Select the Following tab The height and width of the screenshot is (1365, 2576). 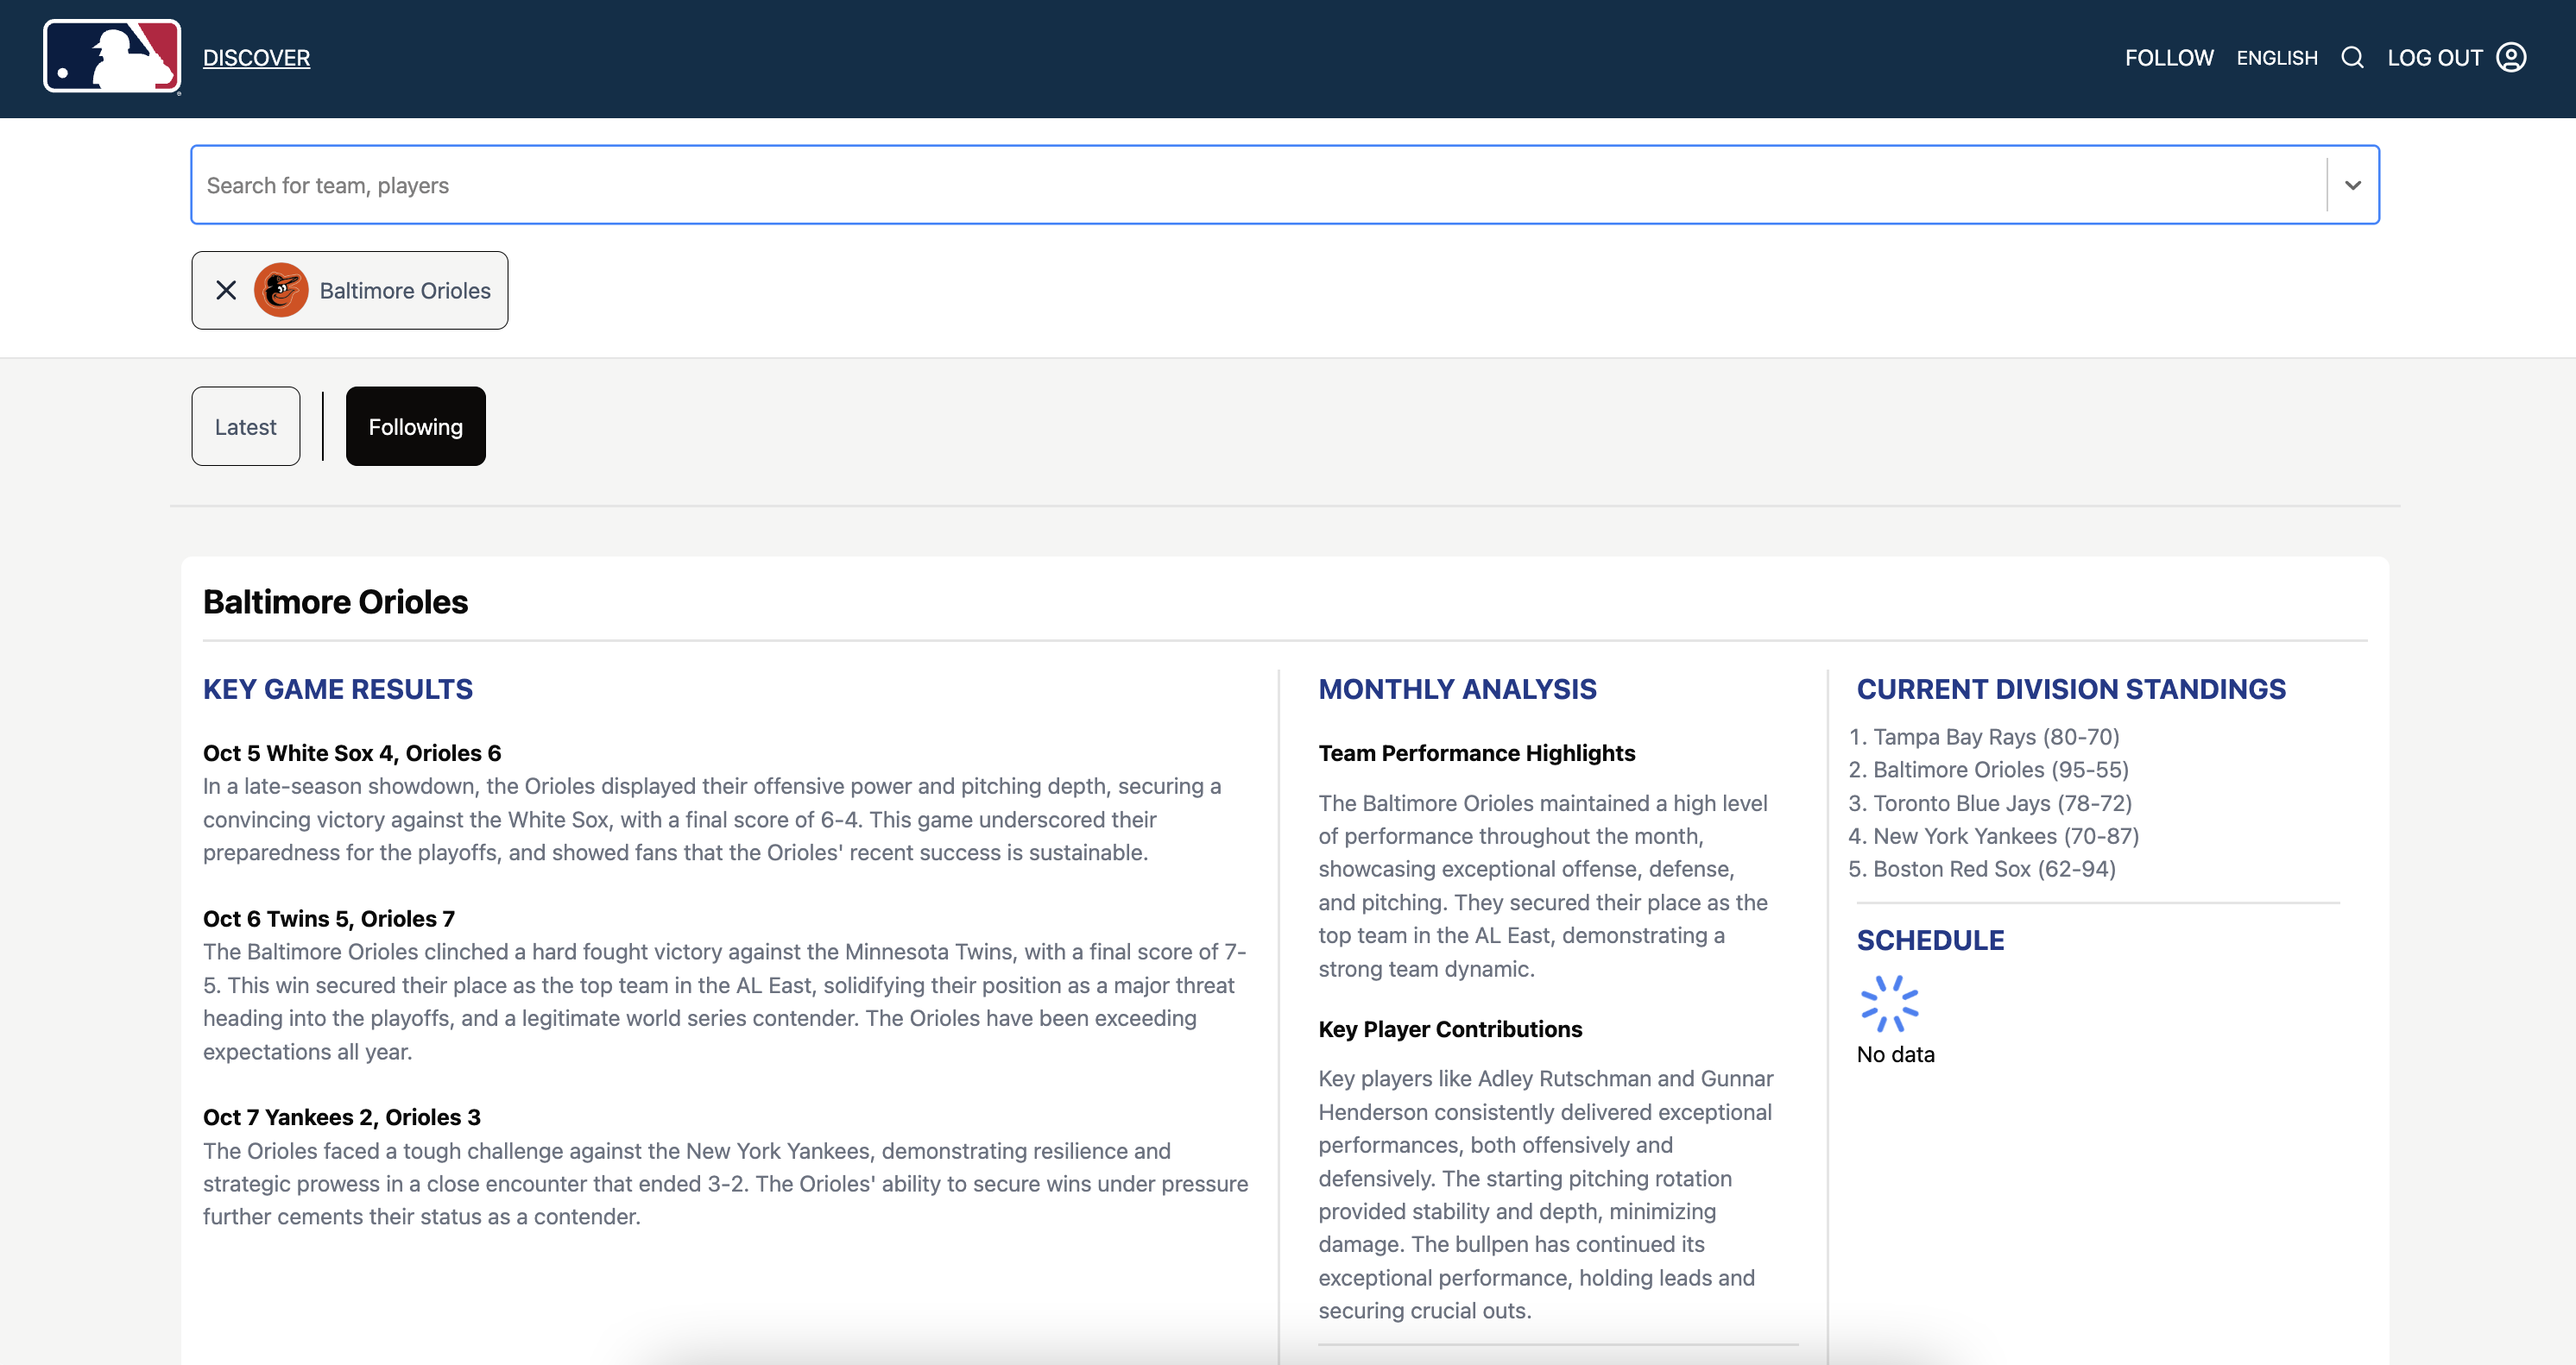click(415, 427)
